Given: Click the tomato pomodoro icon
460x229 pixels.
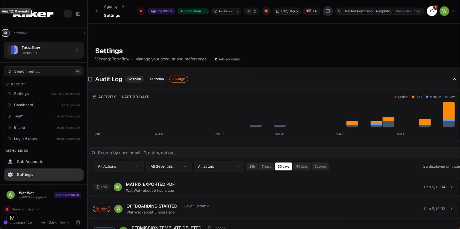Looking at the screenshot, I should click(x=266, y=11).
